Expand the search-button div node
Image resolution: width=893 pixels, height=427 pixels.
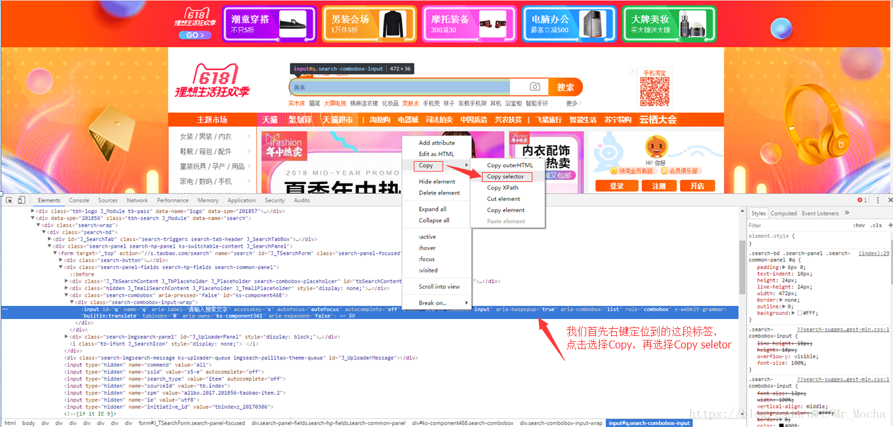pos(60,260)
